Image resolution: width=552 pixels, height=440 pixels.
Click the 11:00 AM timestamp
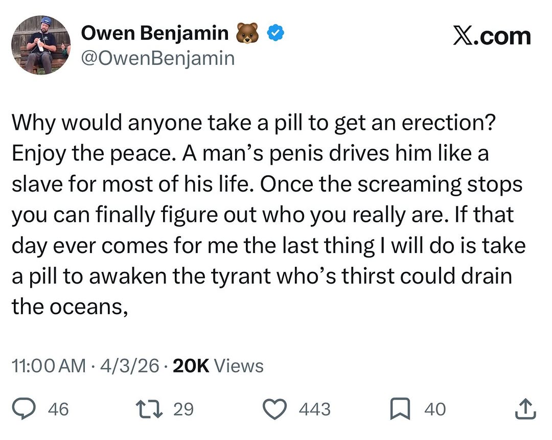click(x=49, y=366)
